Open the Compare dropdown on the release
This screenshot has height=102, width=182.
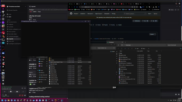click(152, 34)
